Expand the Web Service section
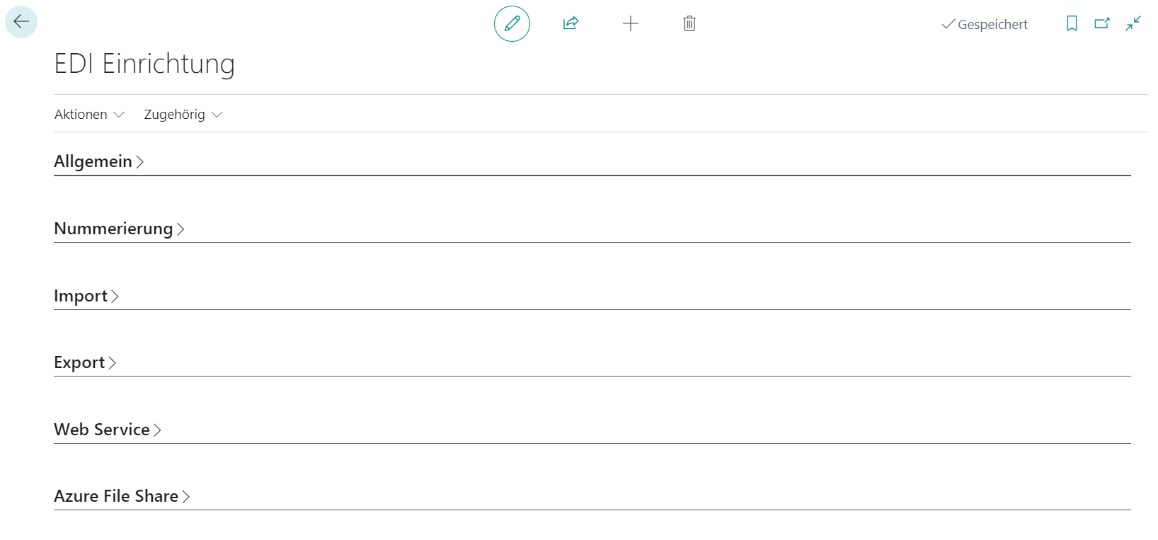This screenshot has height=540, width=1158. coord(102,430)
